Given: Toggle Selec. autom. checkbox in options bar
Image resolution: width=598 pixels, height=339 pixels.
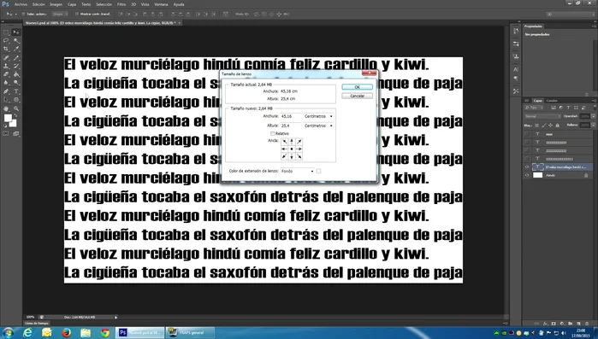Looking at the screenshot, I should tap(23, 14).
